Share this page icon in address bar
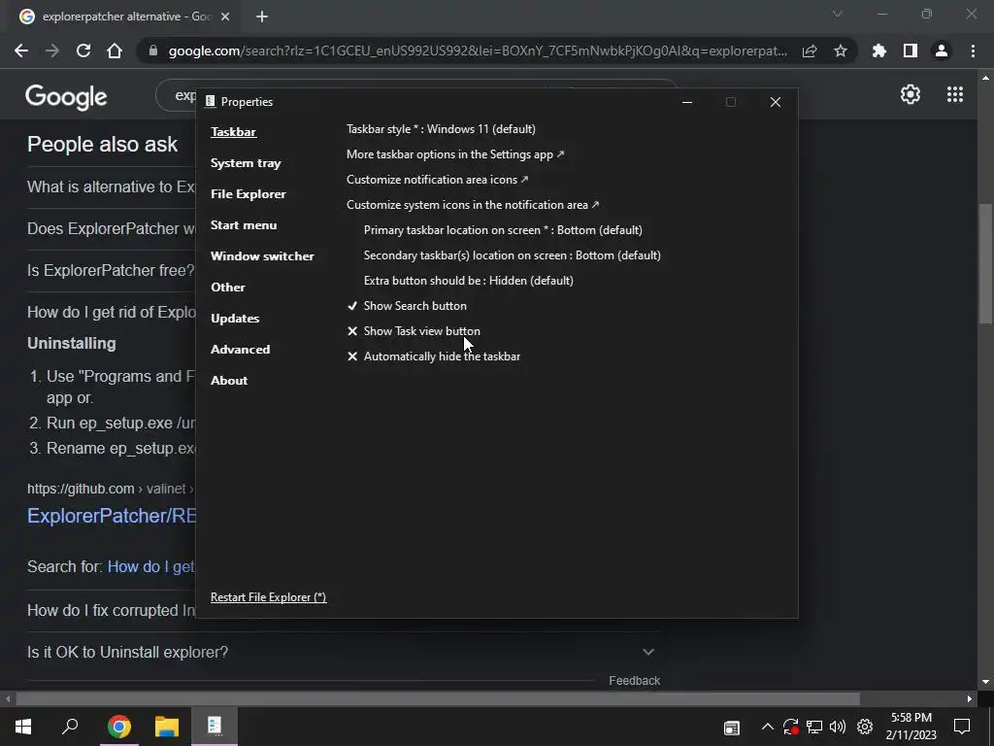This screenshot has width=994, height=746. click(x=810, y=51)
